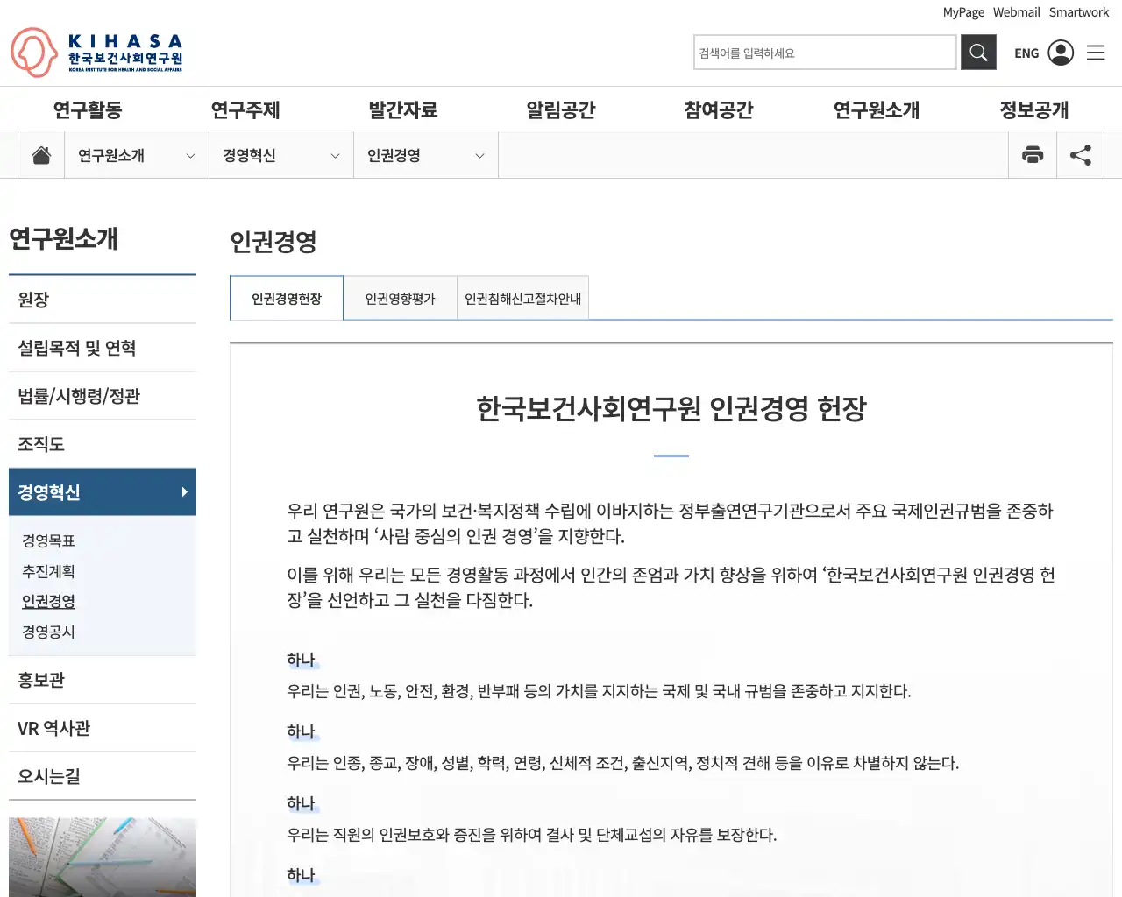Open 경영공시 in the sidebar submenu
The width and height of the screenshot is (1122, 897).
(48, 632)
